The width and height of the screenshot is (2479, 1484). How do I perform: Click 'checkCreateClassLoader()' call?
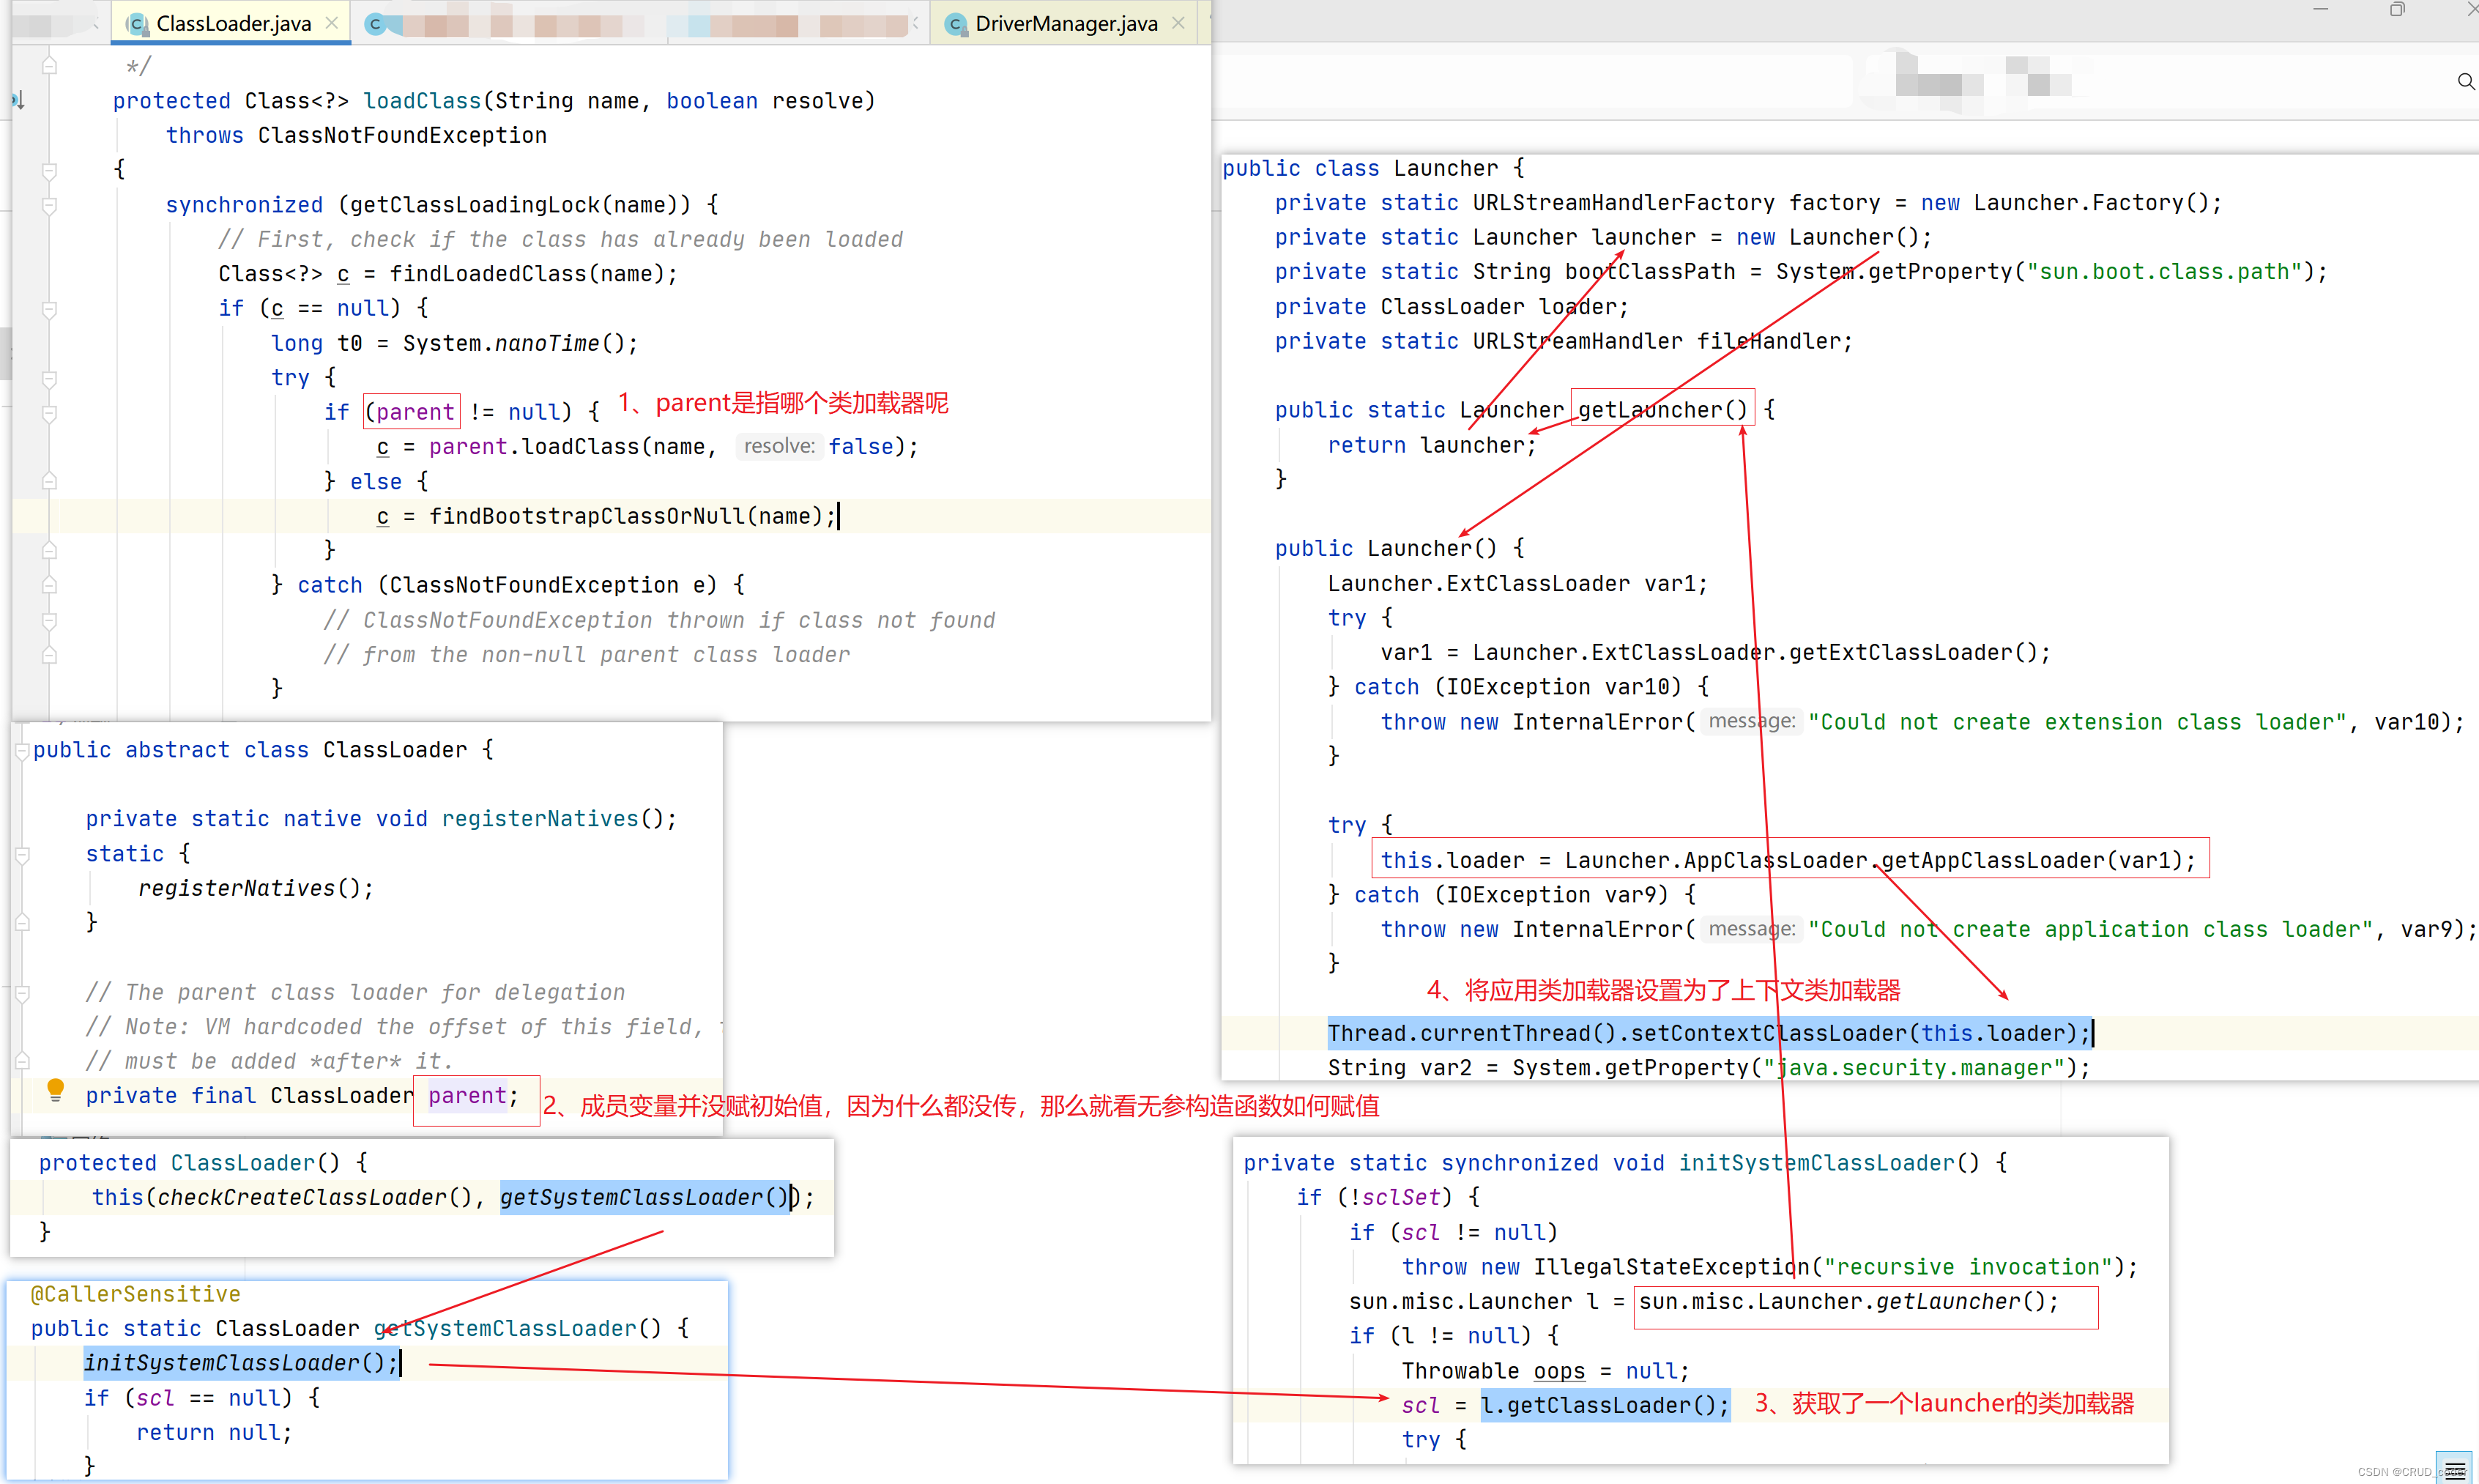pyautogui.click(x=314, y=1197)
